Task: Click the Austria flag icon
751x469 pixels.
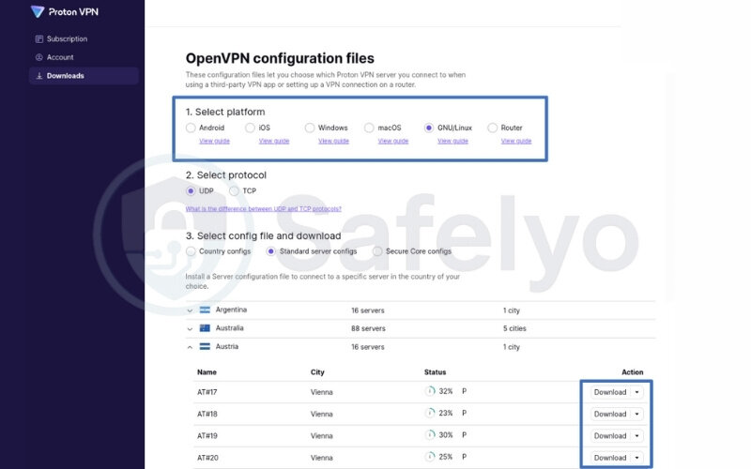Action: (205, 346)
